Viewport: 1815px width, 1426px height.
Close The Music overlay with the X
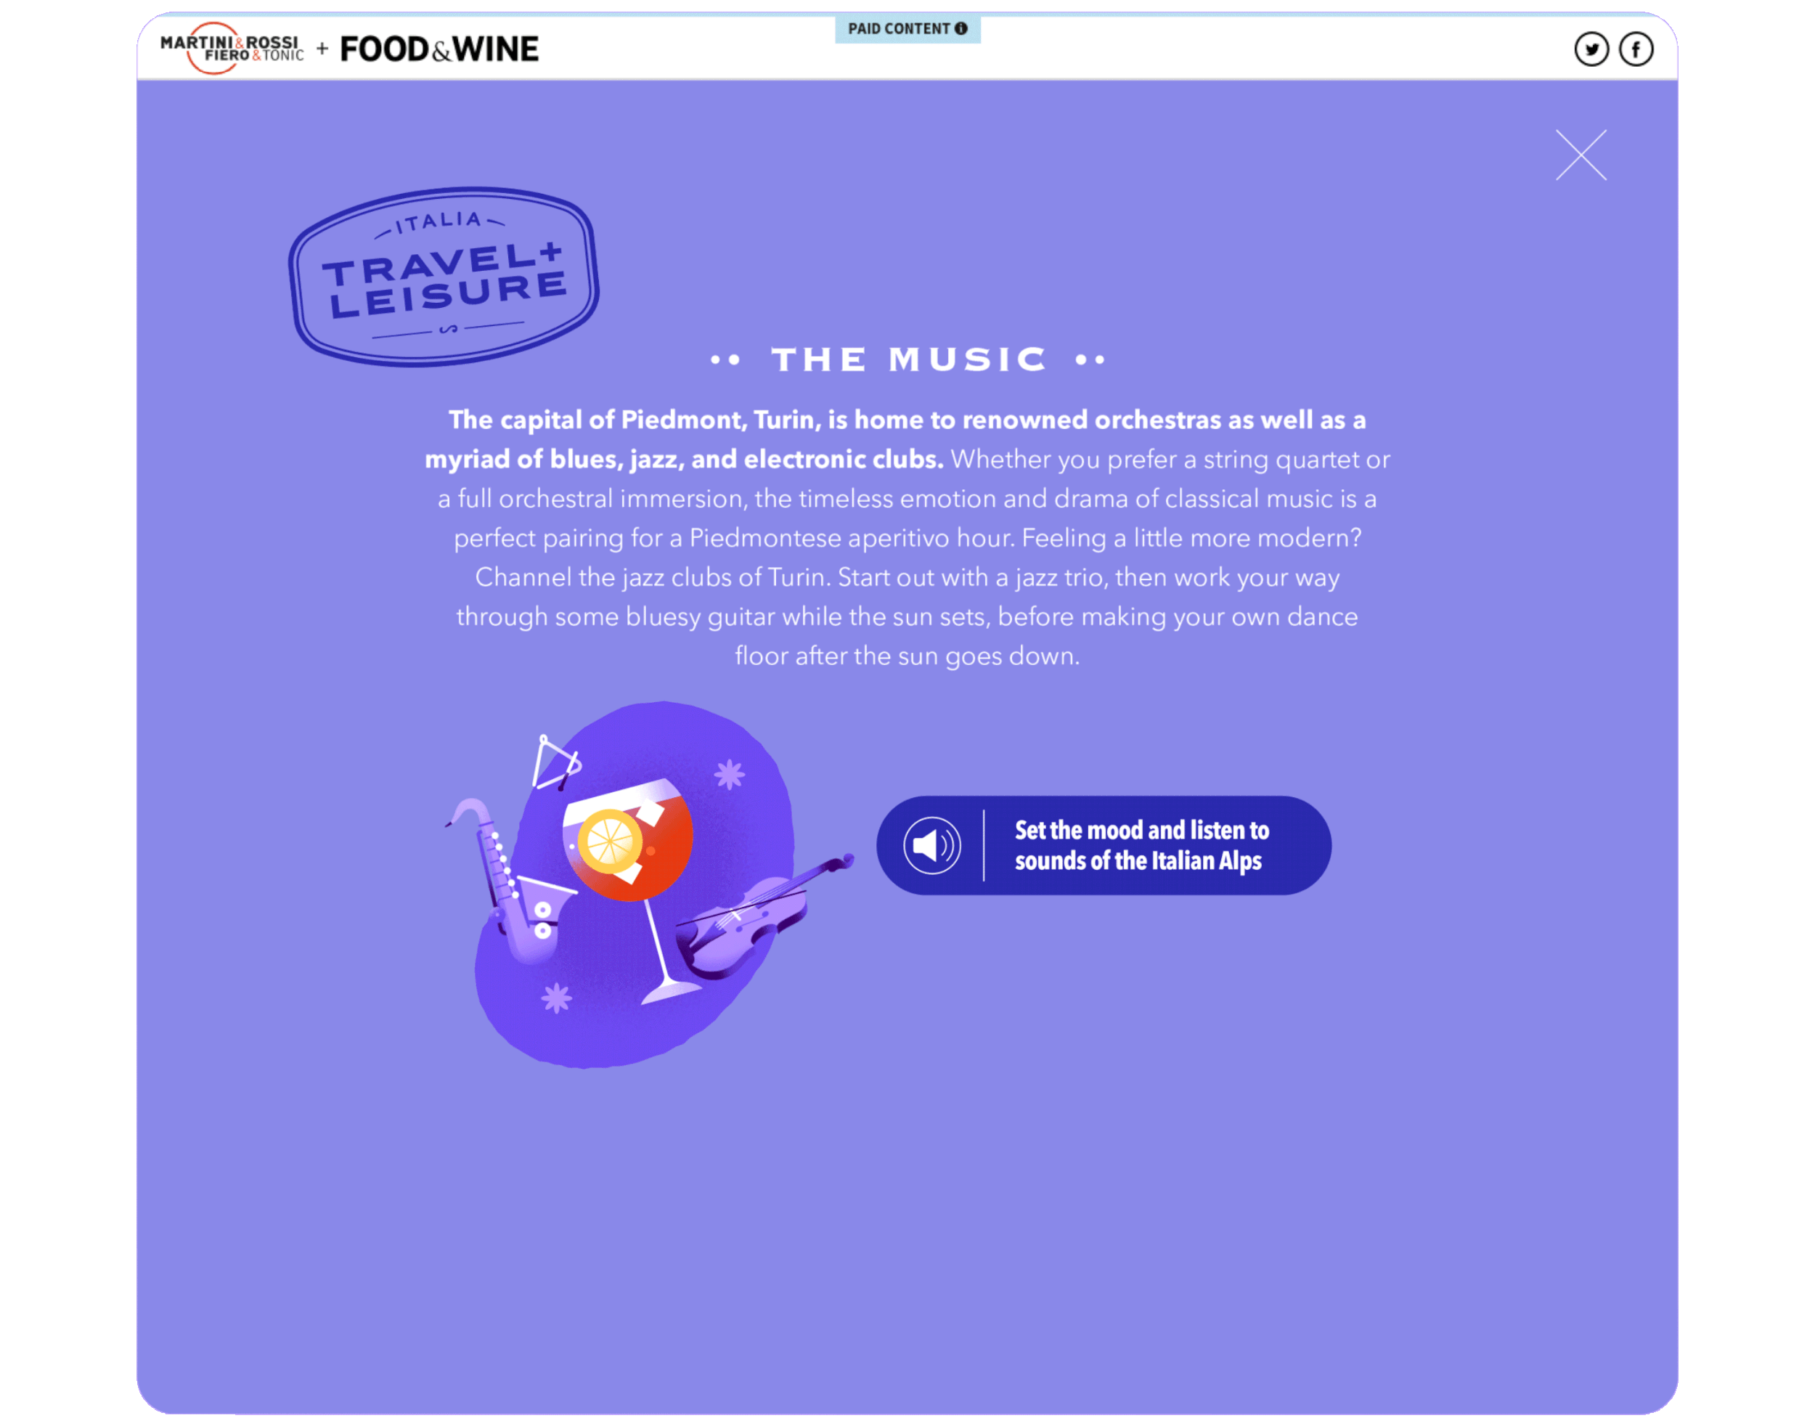pyautogui.click(x=1581, y=155)
